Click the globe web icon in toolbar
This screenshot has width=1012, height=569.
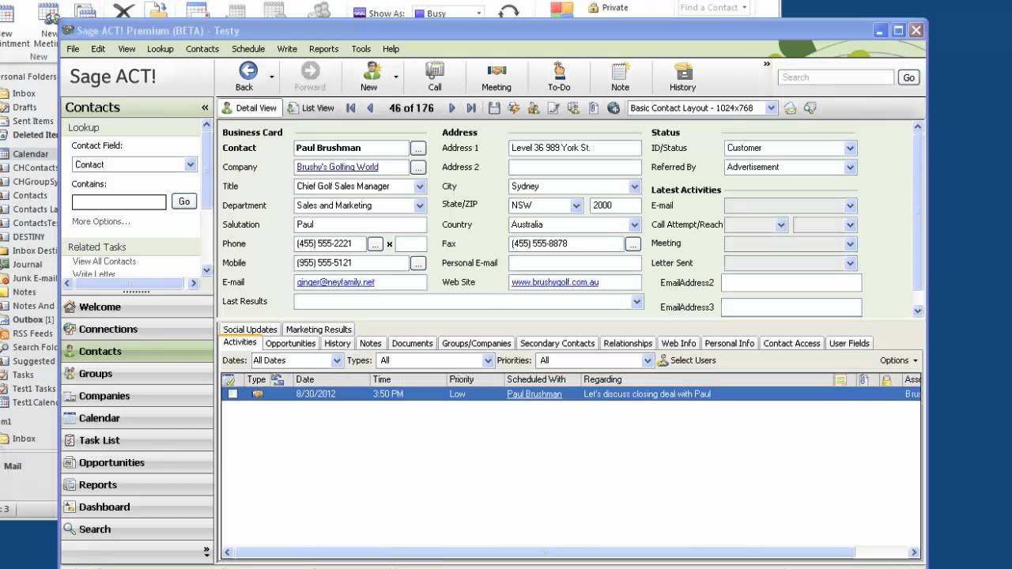pos(613,108)
